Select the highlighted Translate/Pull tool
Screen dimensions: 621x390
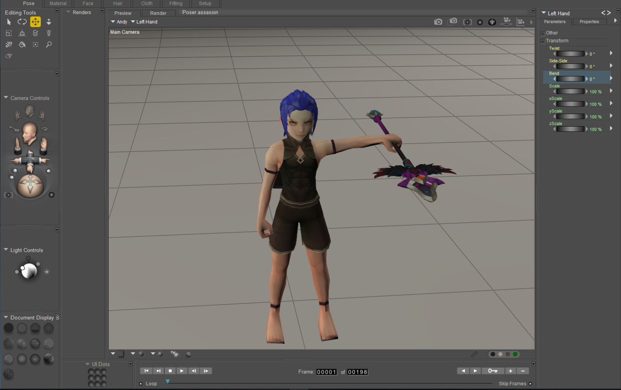(36, 22)
